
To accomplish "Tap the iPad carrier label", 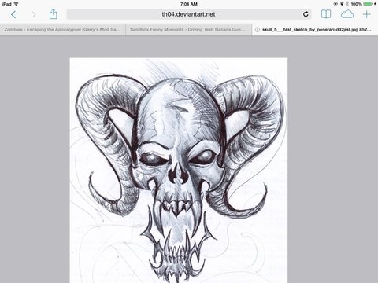I will pyautogui.click(x=6, y=4).
